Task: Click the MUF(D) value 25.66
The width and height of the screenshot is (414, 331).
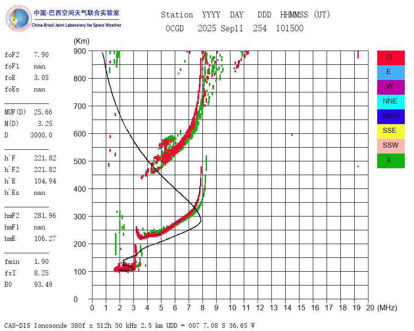Action: coord(43,112)
